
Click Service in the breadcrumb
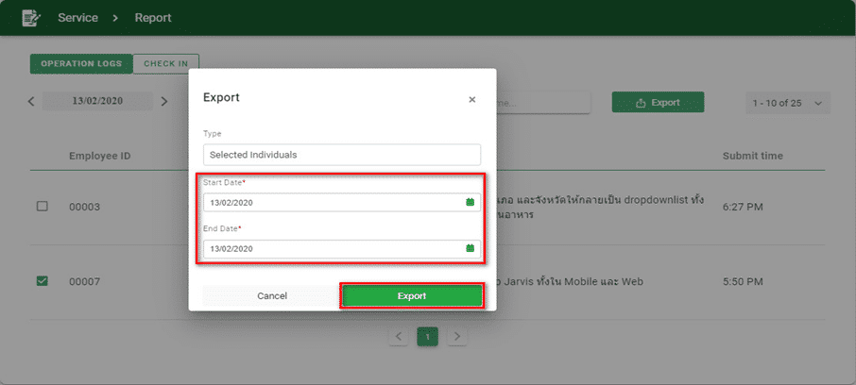(78, 17)
